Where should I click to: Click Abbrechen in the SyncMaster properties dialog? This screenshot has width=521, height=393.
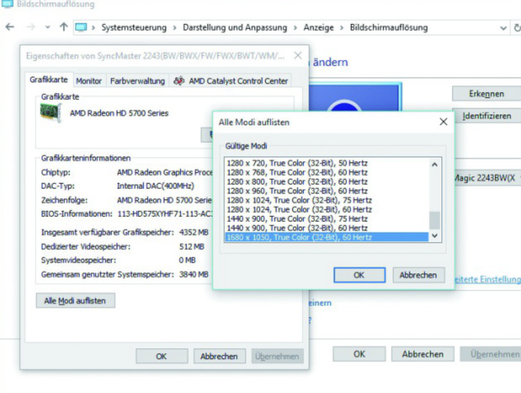pyautogui.click(x=219, y=356)
